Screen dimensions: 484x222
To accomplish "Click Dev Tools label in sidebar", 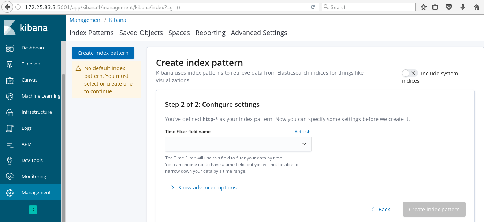I will [32, 161].
